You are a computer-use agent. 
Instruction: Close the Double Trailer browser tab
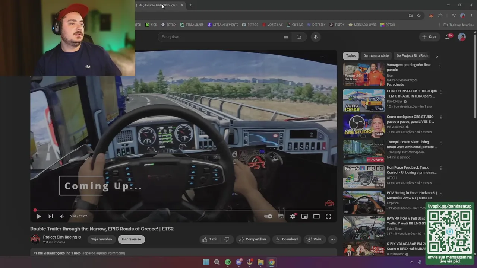[x=182, y=5]
